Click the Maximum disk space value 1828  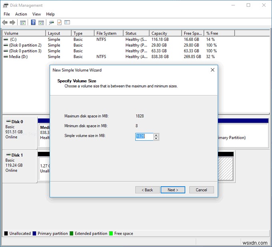point(140,116)
